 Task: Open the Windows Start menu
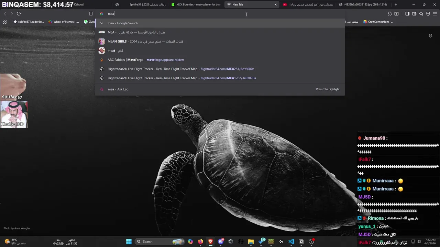tap(129, 242)
